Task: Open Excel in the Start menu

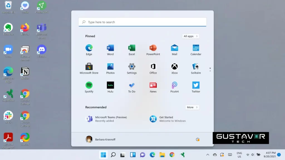Action: pos(132,50)
